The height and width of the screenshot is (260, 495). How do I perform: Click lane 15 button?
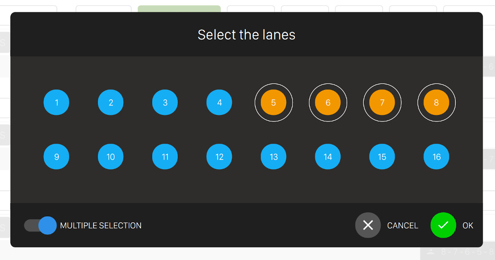tap(382, 157)
